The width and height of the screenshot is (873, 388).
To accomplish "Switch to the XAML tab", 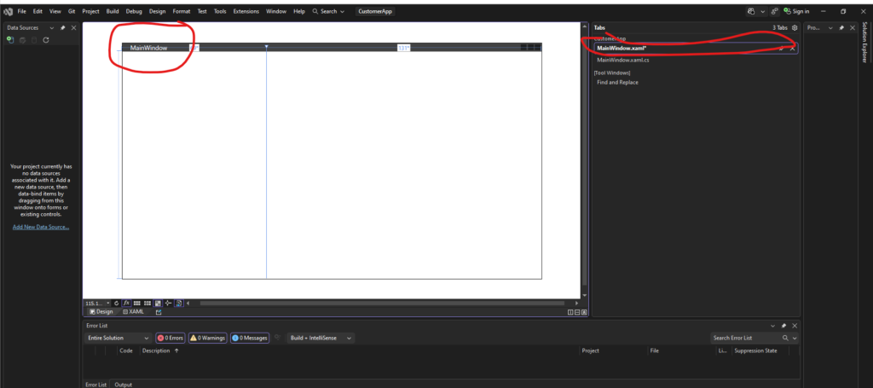I will pos(133,312).
